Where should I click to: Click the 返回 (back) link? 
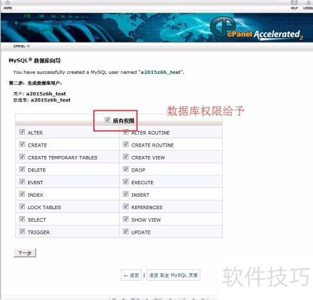click(131, 275)
